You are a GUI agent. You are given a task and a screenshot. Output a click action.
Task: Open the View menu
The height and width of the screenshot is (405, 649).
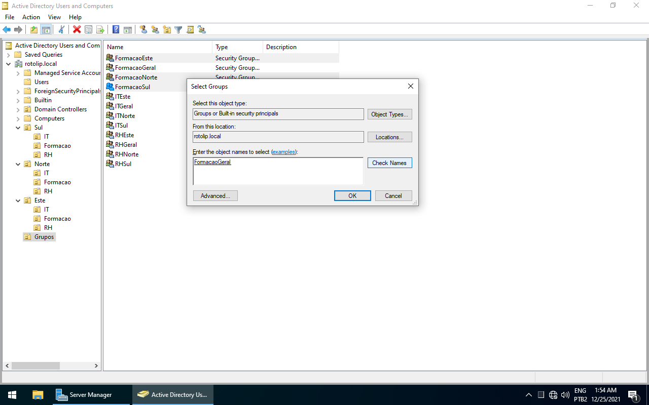pyautogui.click(x=54, y=17)
